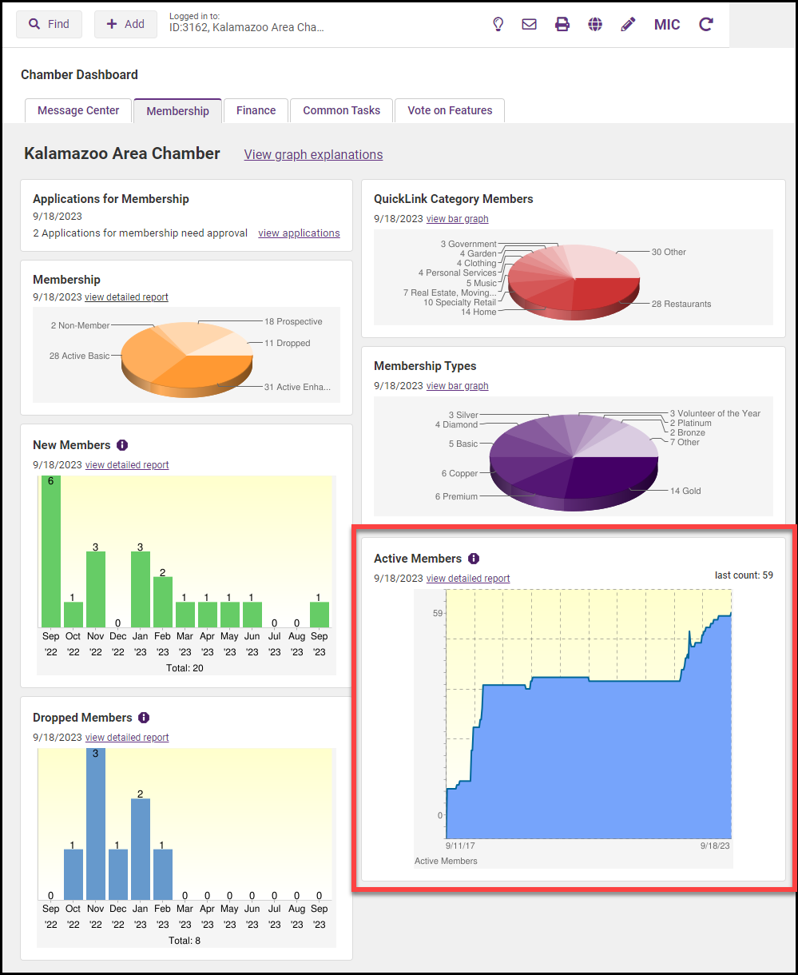The image size is (798, 975).
Task: Click the Add button
Action: (125, 24)
